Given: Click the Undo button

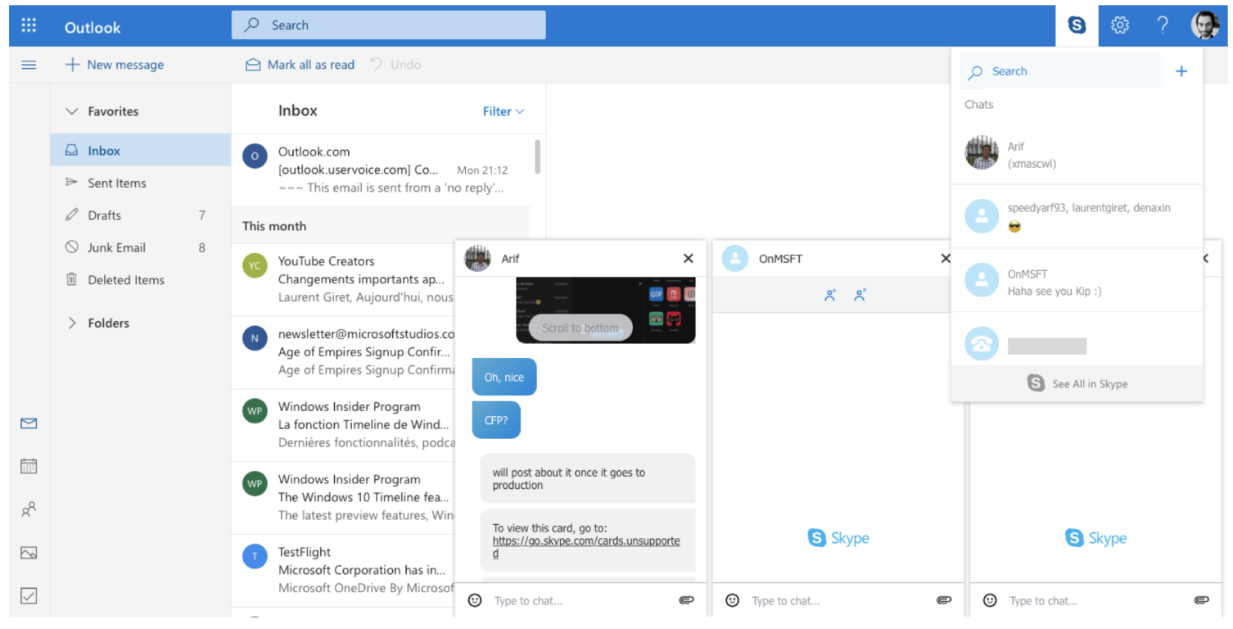Looking at the screenshot, I should coord(396,65).
